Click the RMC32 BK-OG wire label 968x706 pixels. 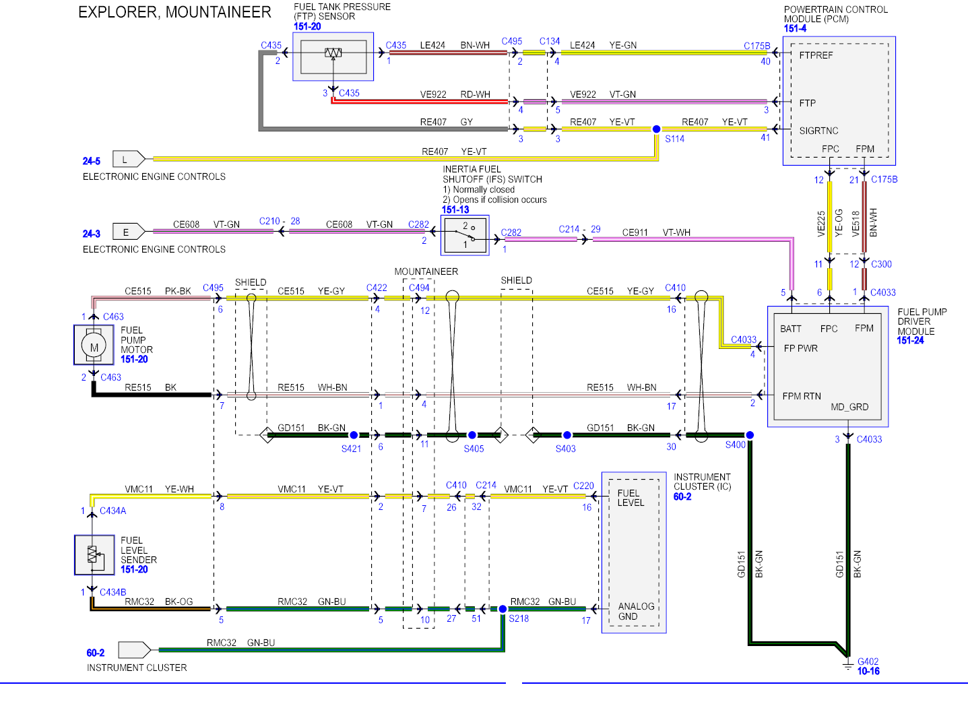pos(158,602)
